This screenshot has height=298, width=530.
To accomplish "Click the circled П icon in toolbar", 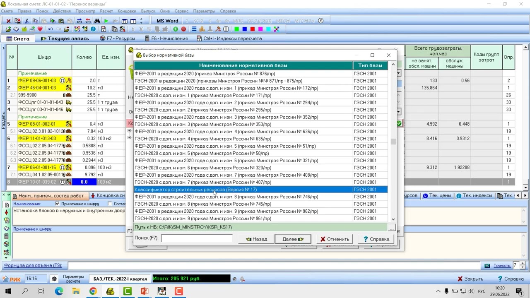I will (226, 29).
